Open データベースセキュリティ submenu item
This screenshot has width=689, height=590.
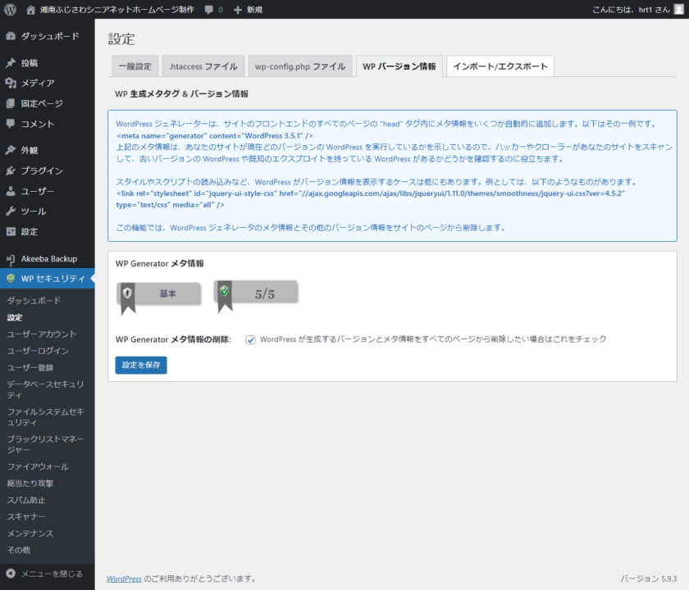pos(45,389)
